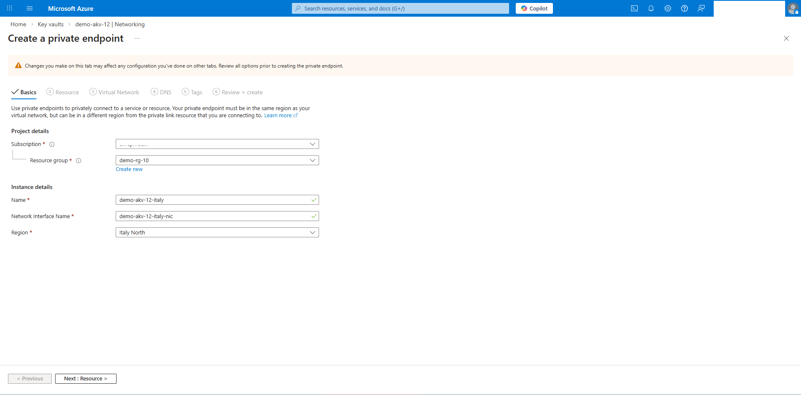Open the Help panel question mark icon

pyautogui.click(x=684, y=8)
